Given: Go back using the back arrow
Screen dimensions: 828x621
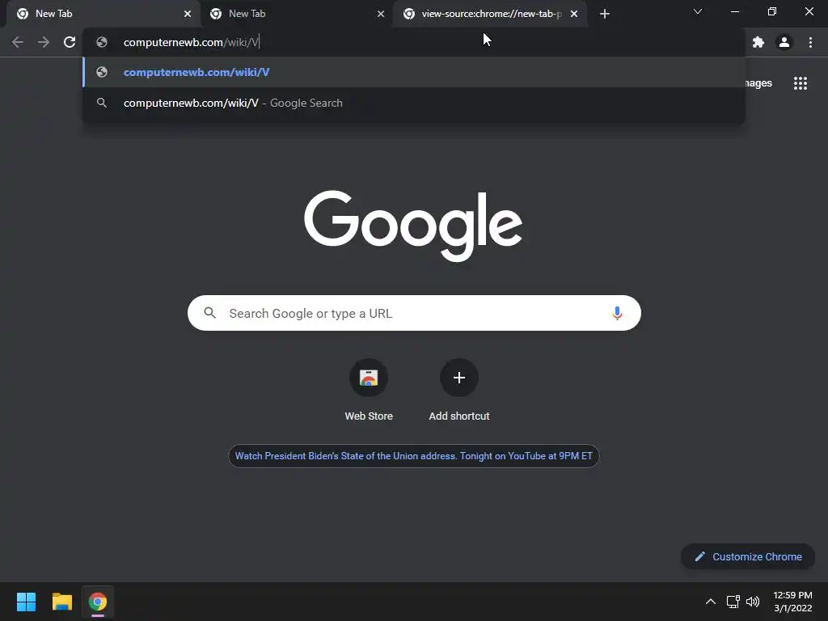Looking at the screenshot, I should (18, 42).
